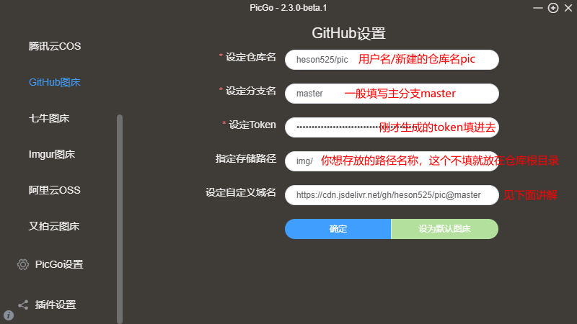Click the plugin settings share icon
Image resolution: width=577 pixels, height=324 pixels.
[x=23, y=305]
